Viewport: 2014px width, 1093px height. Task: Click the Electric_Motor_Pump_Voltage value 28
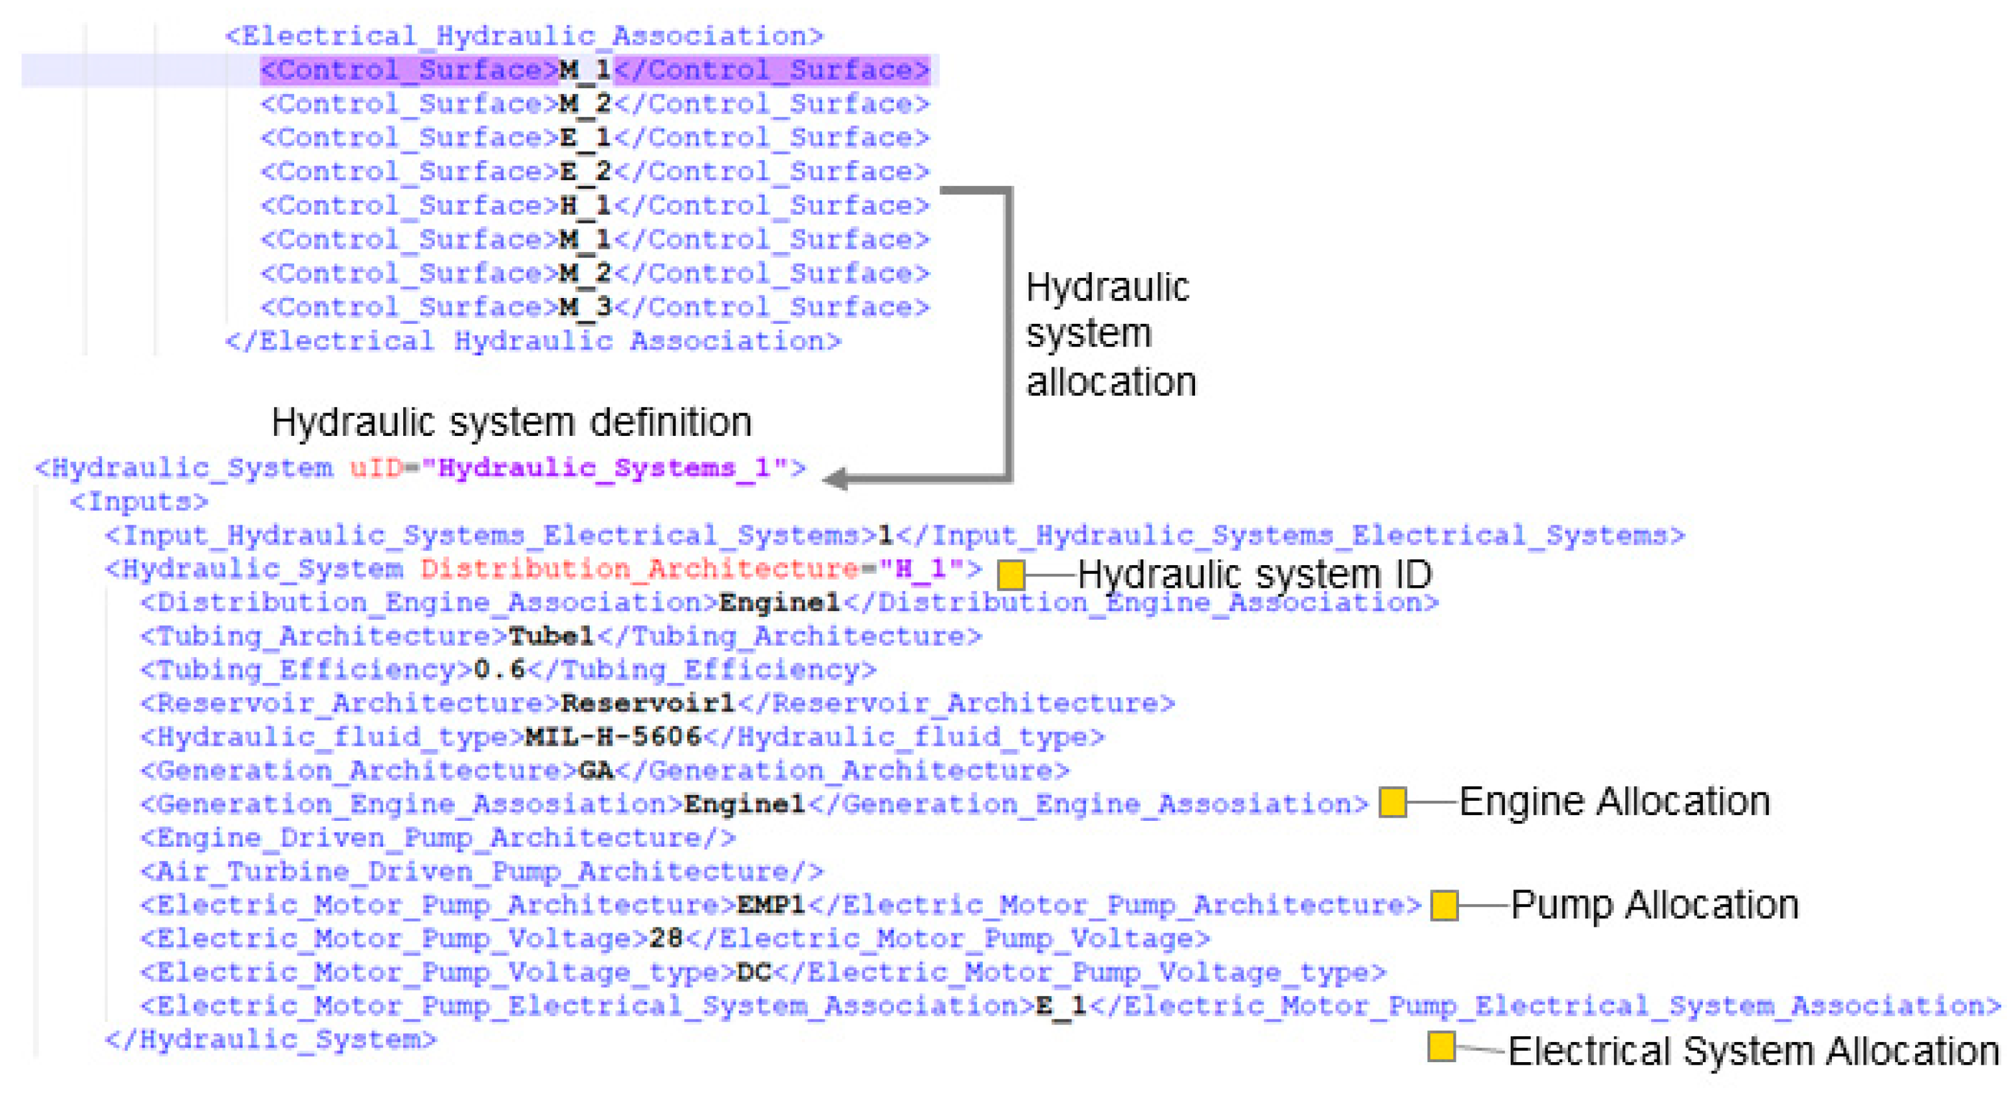coord(666,938)
